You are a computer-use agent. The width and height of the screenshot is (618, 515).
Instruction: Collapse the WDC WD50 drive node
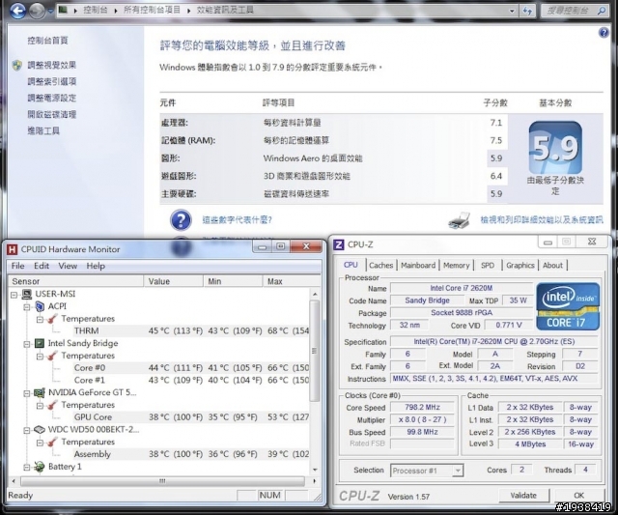tap(26, 431)
